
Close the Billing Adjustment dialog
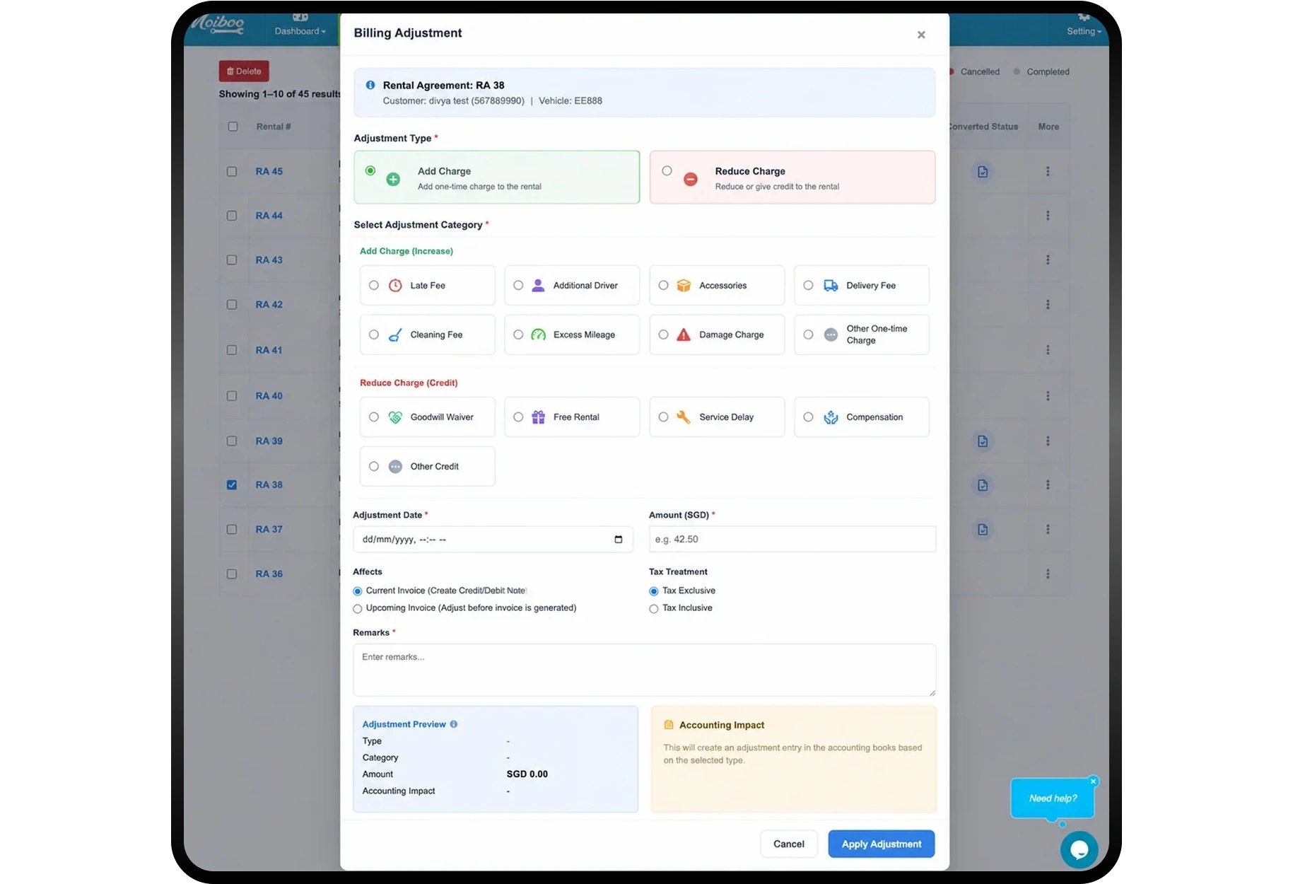tap(921, 35)
